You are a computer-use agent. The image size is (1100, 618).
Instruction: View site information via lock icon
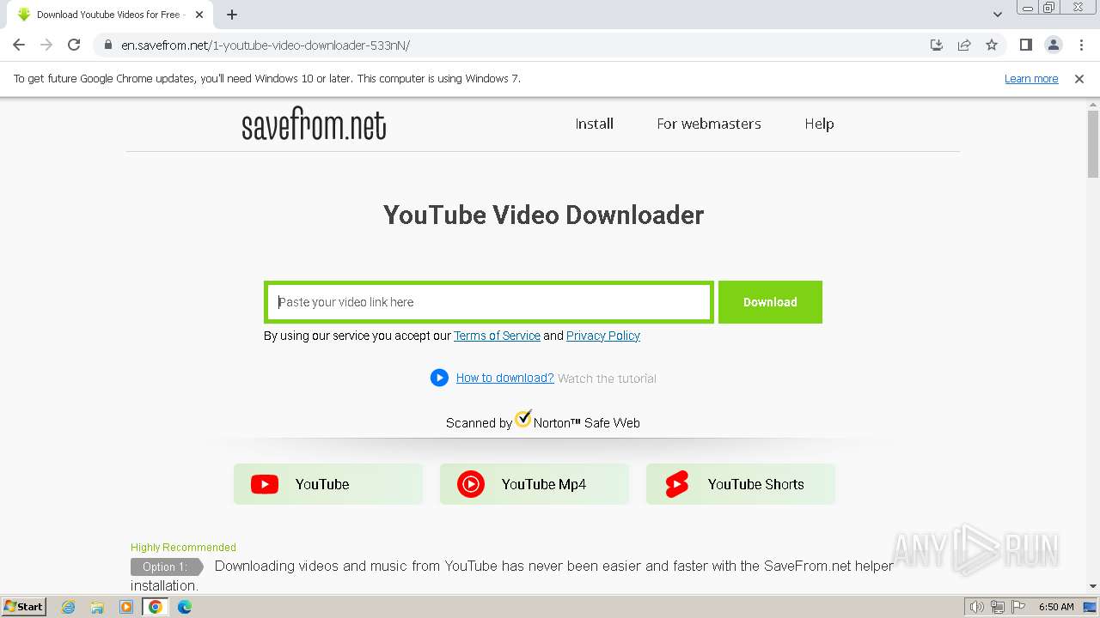coord(107,45)
